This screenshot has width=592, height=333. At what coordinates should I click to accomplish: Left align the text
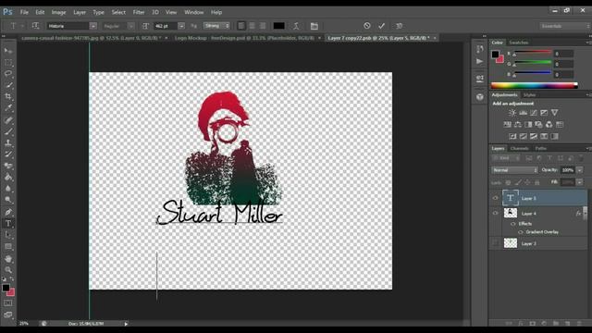[241, 26]
